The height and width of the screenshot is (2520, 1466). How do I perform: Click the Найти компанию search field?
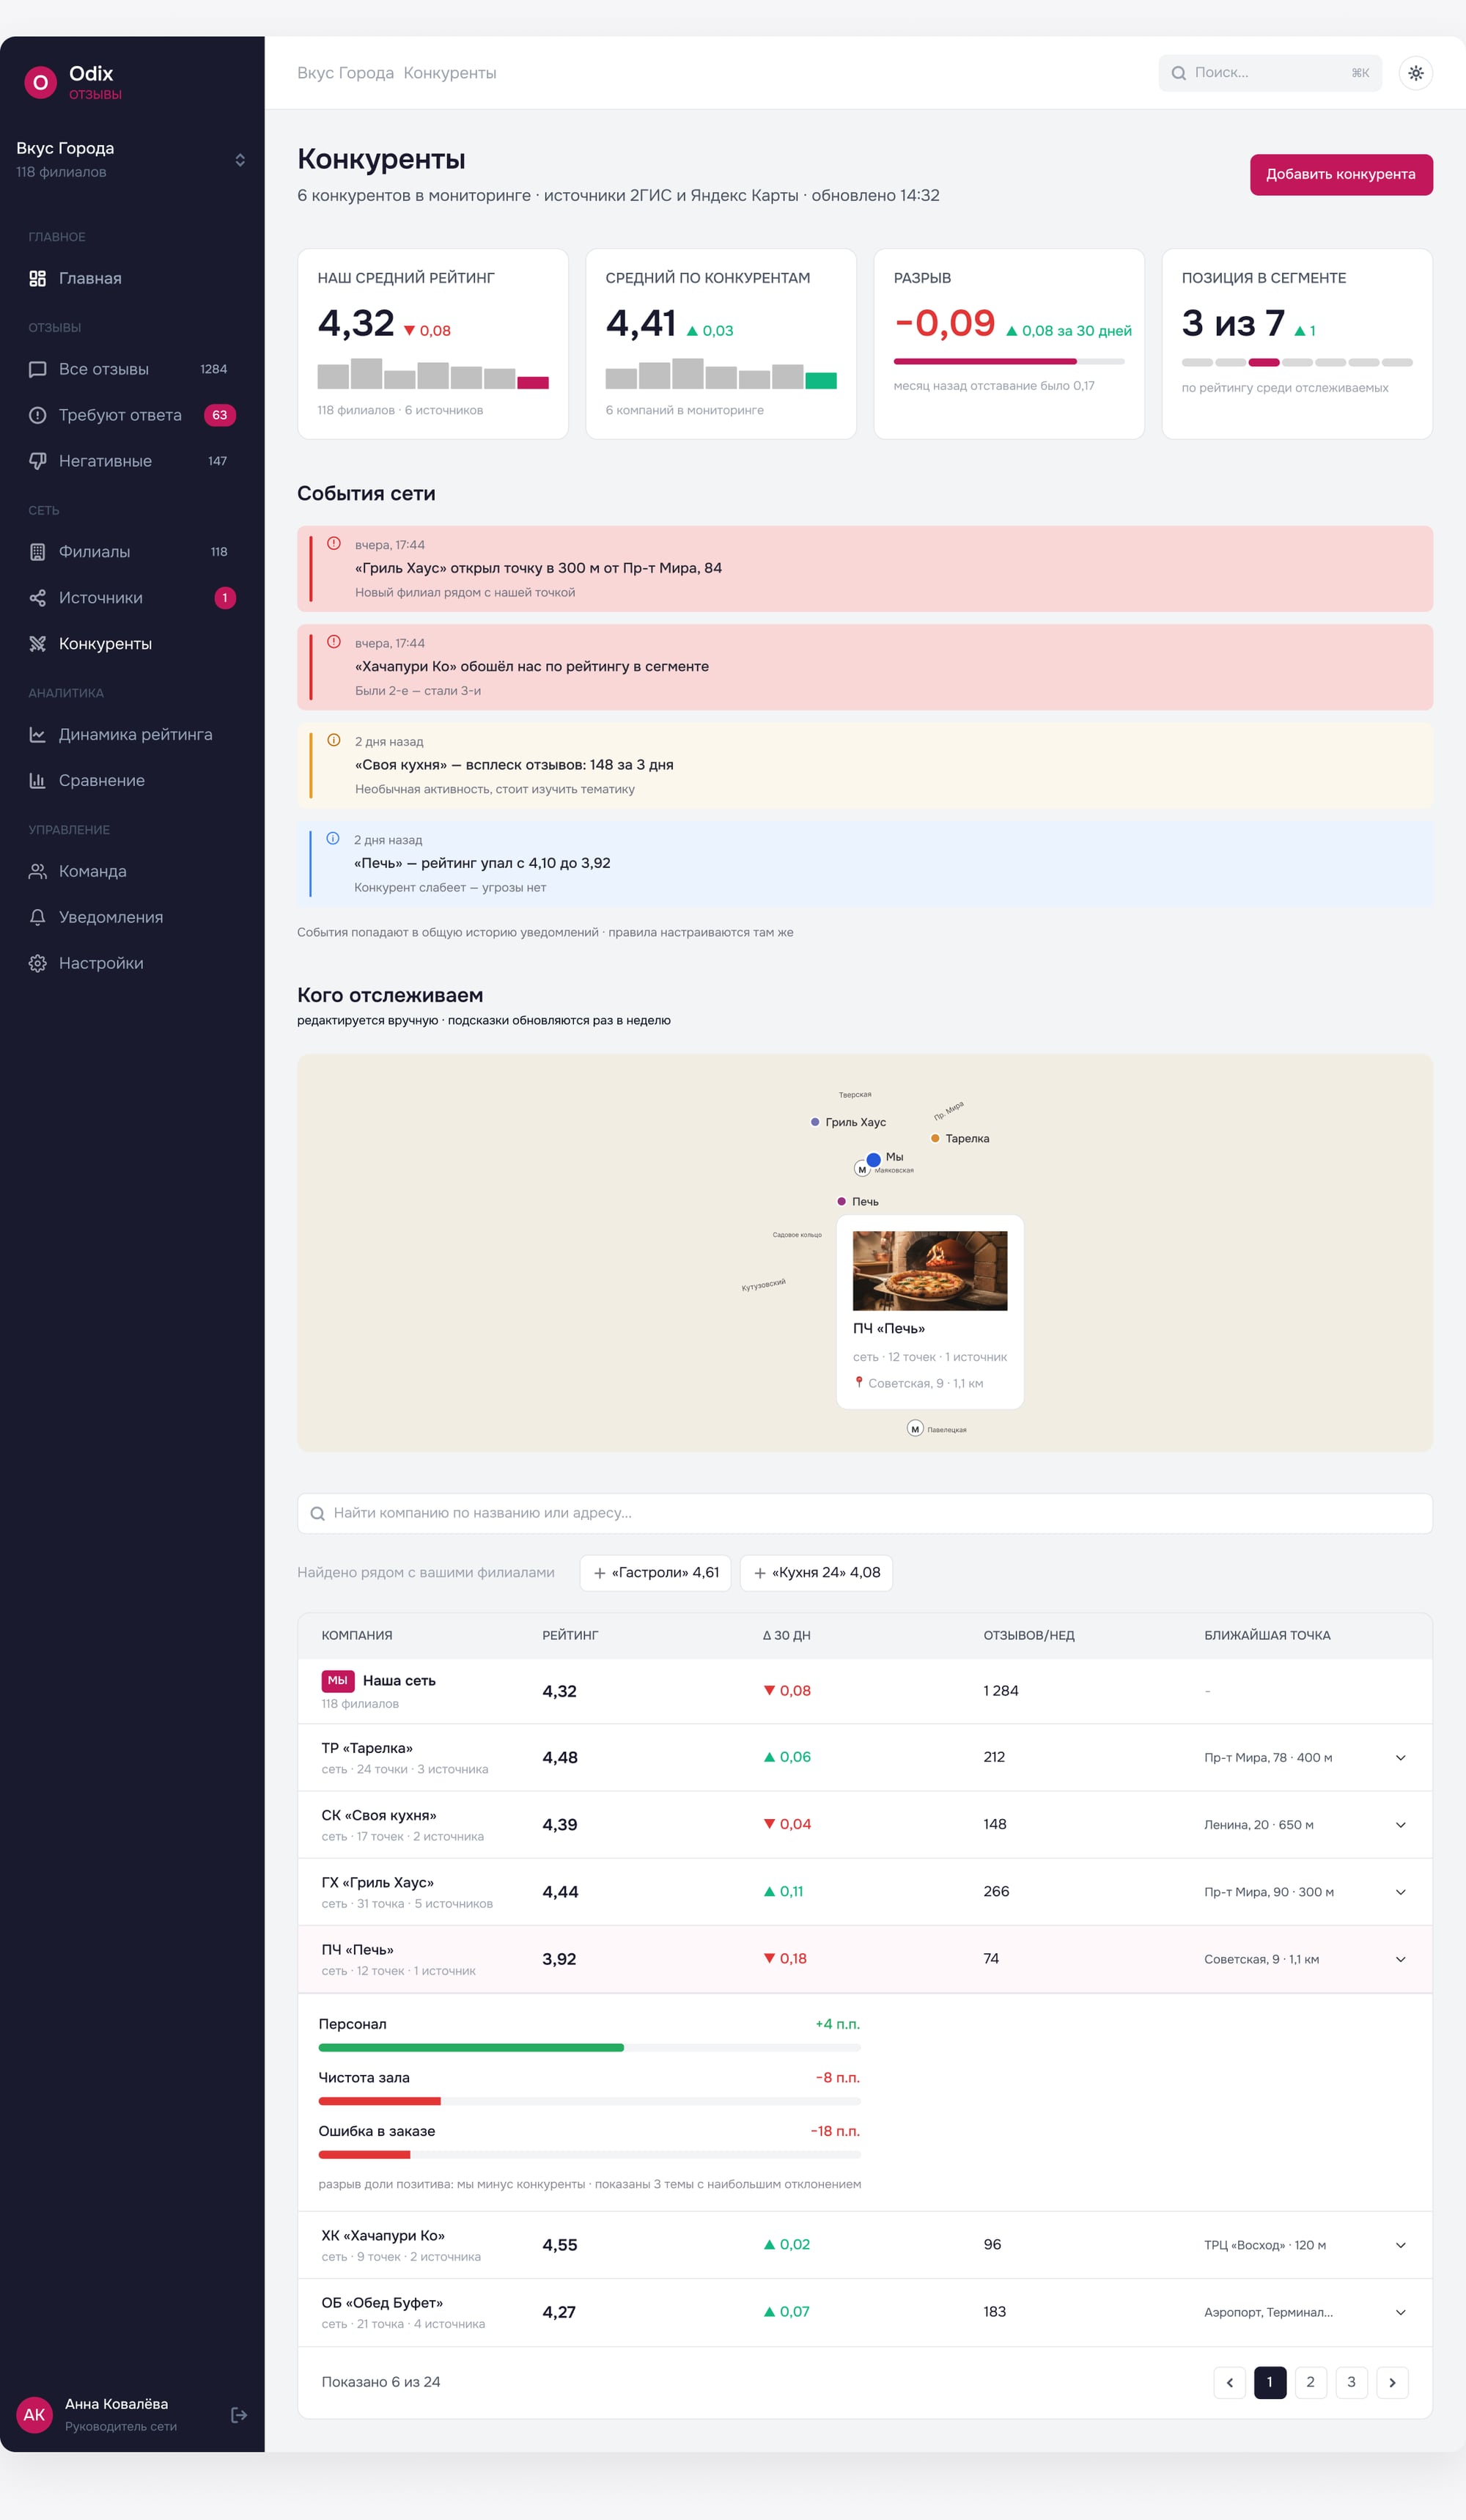[x=864, y=1513]
